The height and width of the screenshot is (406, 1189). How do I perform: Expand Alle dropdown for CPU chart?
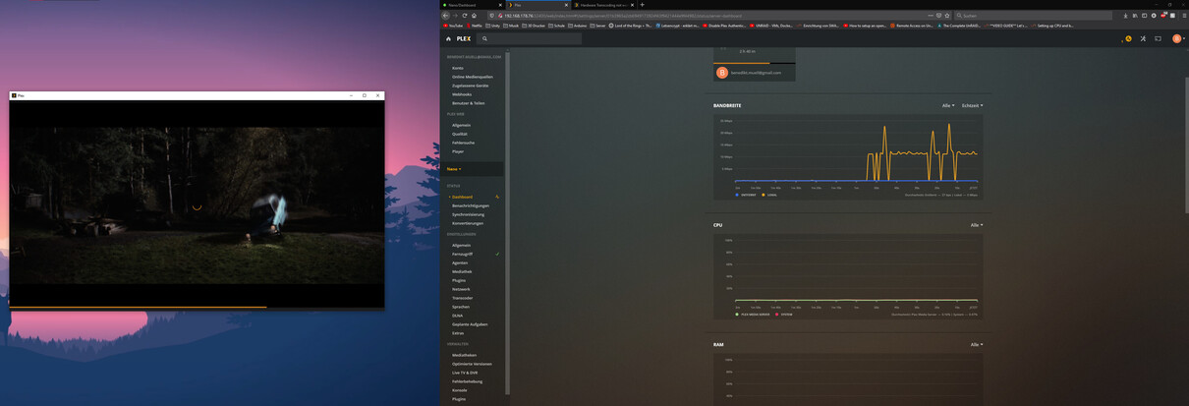click(977, 225)
